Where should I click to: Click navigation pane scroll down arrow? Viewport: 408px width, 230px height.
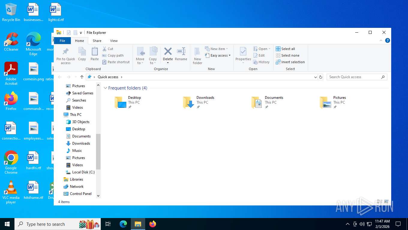click(98, 196)
